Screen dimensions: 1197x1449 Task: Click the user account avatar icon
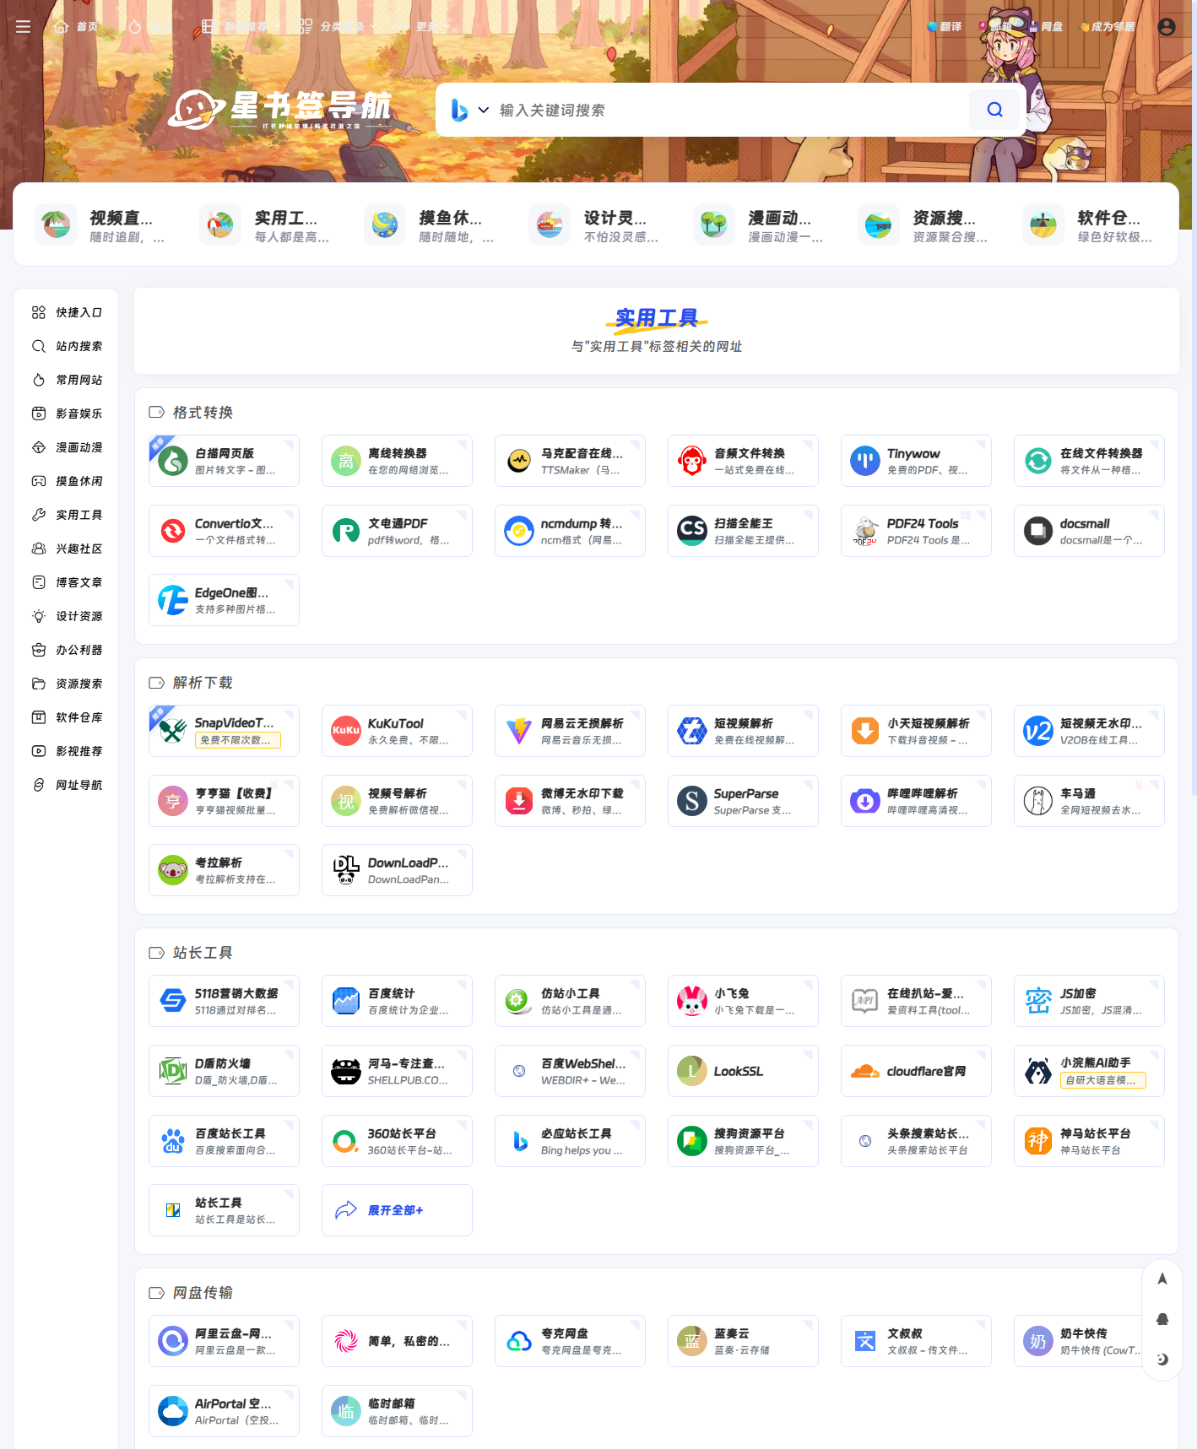1167,27
